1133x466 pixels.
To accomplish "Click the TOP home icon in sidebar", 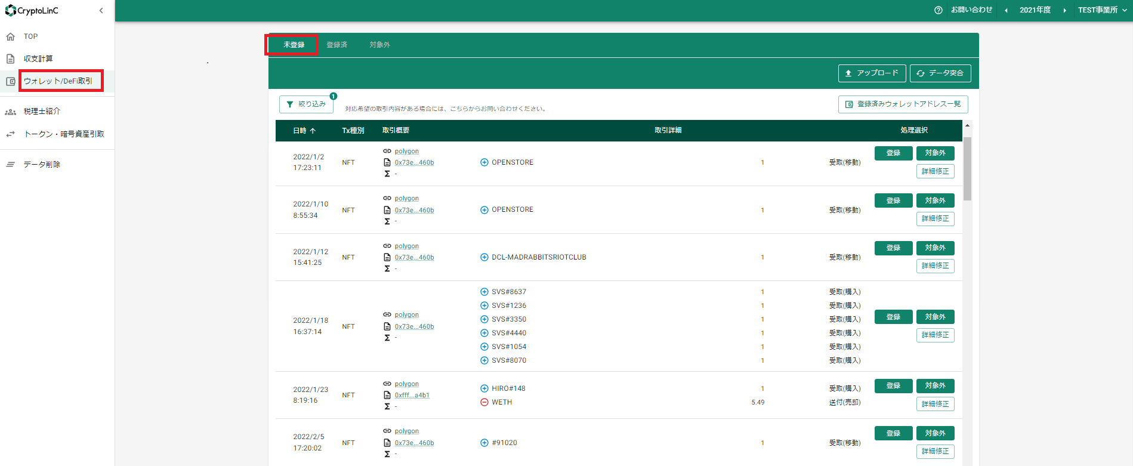I will pyautogui.click(x=10, y=36).
